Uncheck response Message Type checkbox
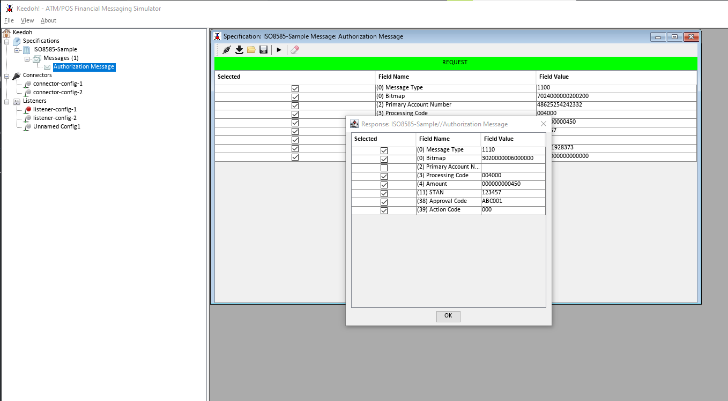Screen dimensions: 728x401 click(x=384, y=150)
